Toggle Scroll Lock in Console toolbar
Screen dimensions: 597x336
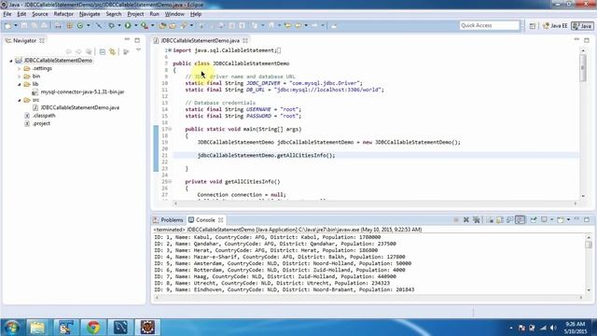500,220
